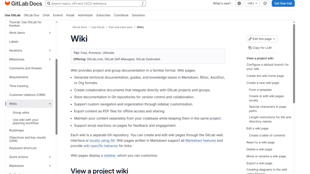Viewport: 310px width, 174px height.
Task: Click the GitLab Docs breadcrumb
Action: pyautogui.click(x=80, y=27)
